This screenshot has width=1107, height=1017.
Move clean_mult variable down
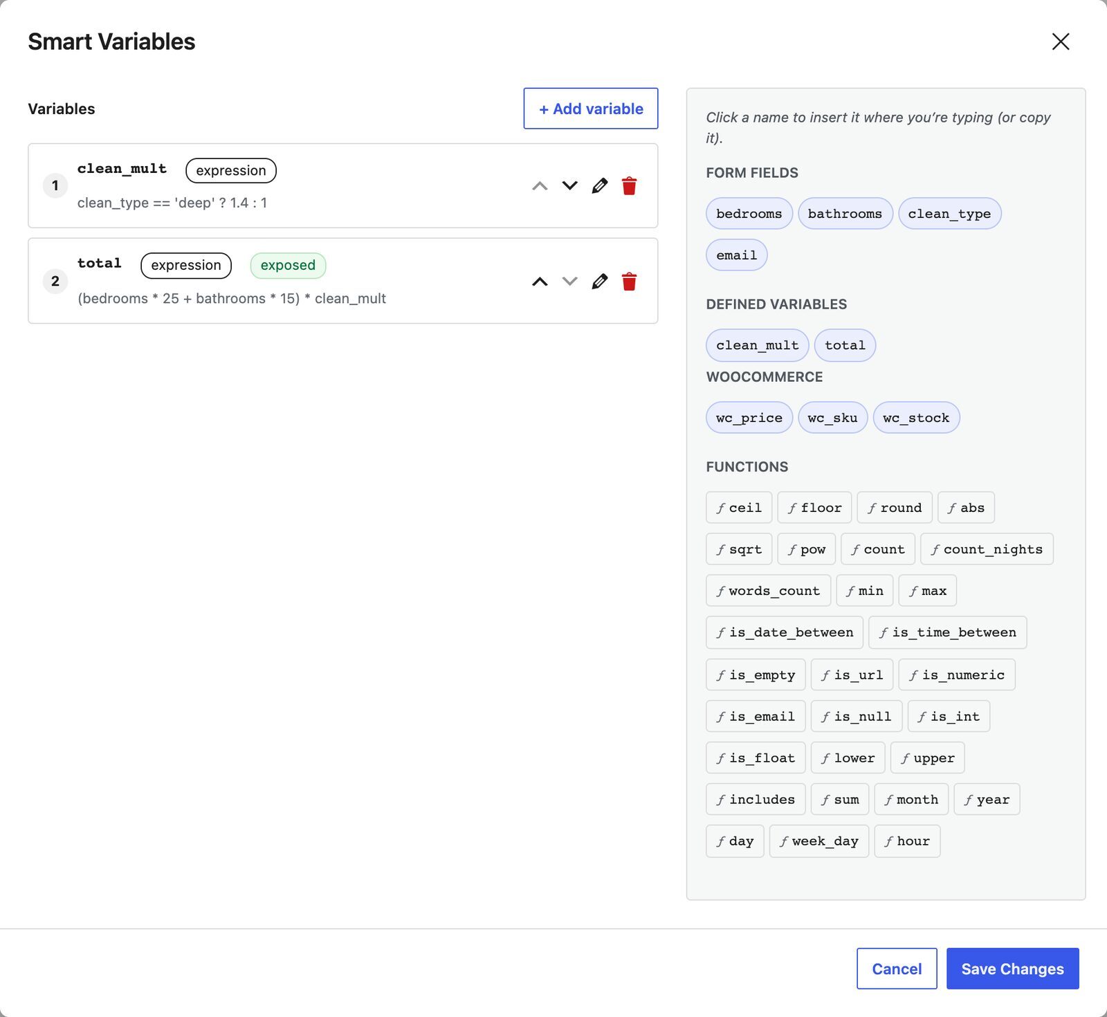click(569, 185)
